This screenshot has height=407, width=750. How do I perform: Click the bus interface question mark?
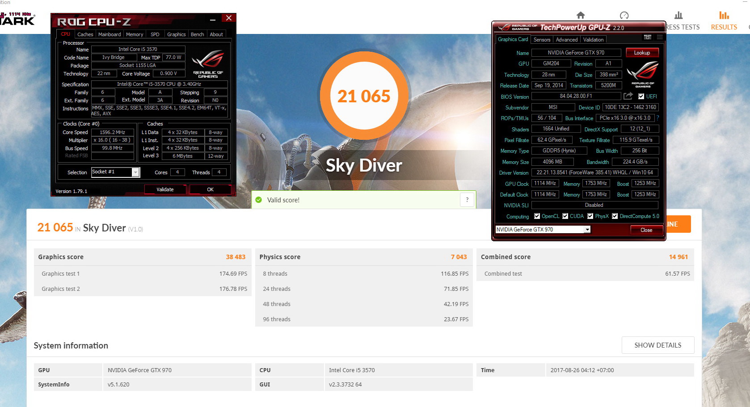tap(658, 118)
